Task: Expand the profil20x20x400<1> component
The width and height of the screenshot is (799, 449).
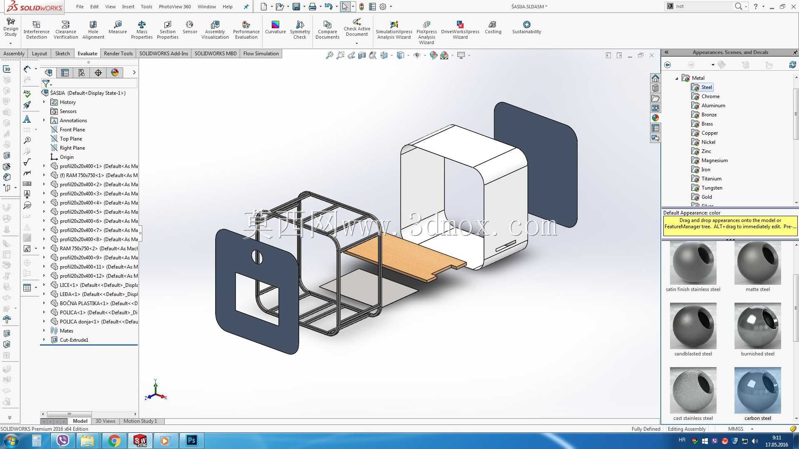Action: [x=44, y=166]
